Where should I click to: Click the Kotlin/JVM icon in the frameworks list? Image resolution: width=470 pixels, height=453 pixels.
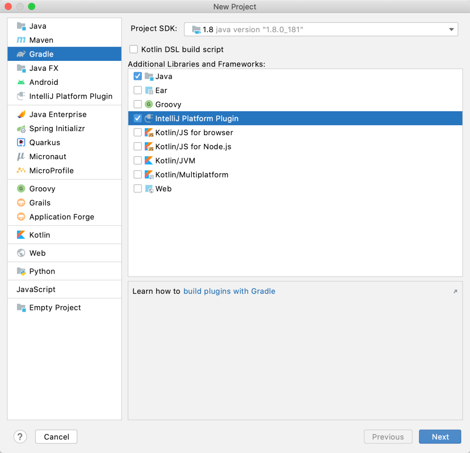click(x=149, y=160)
